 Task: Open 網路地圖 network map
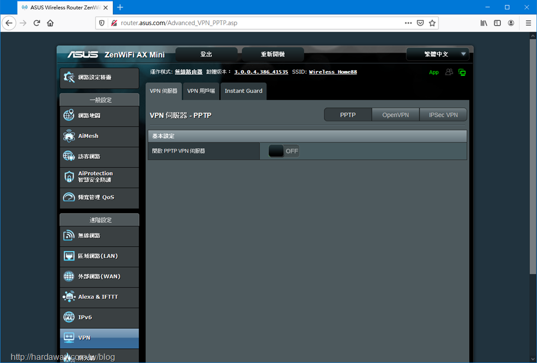pos(99,116)
